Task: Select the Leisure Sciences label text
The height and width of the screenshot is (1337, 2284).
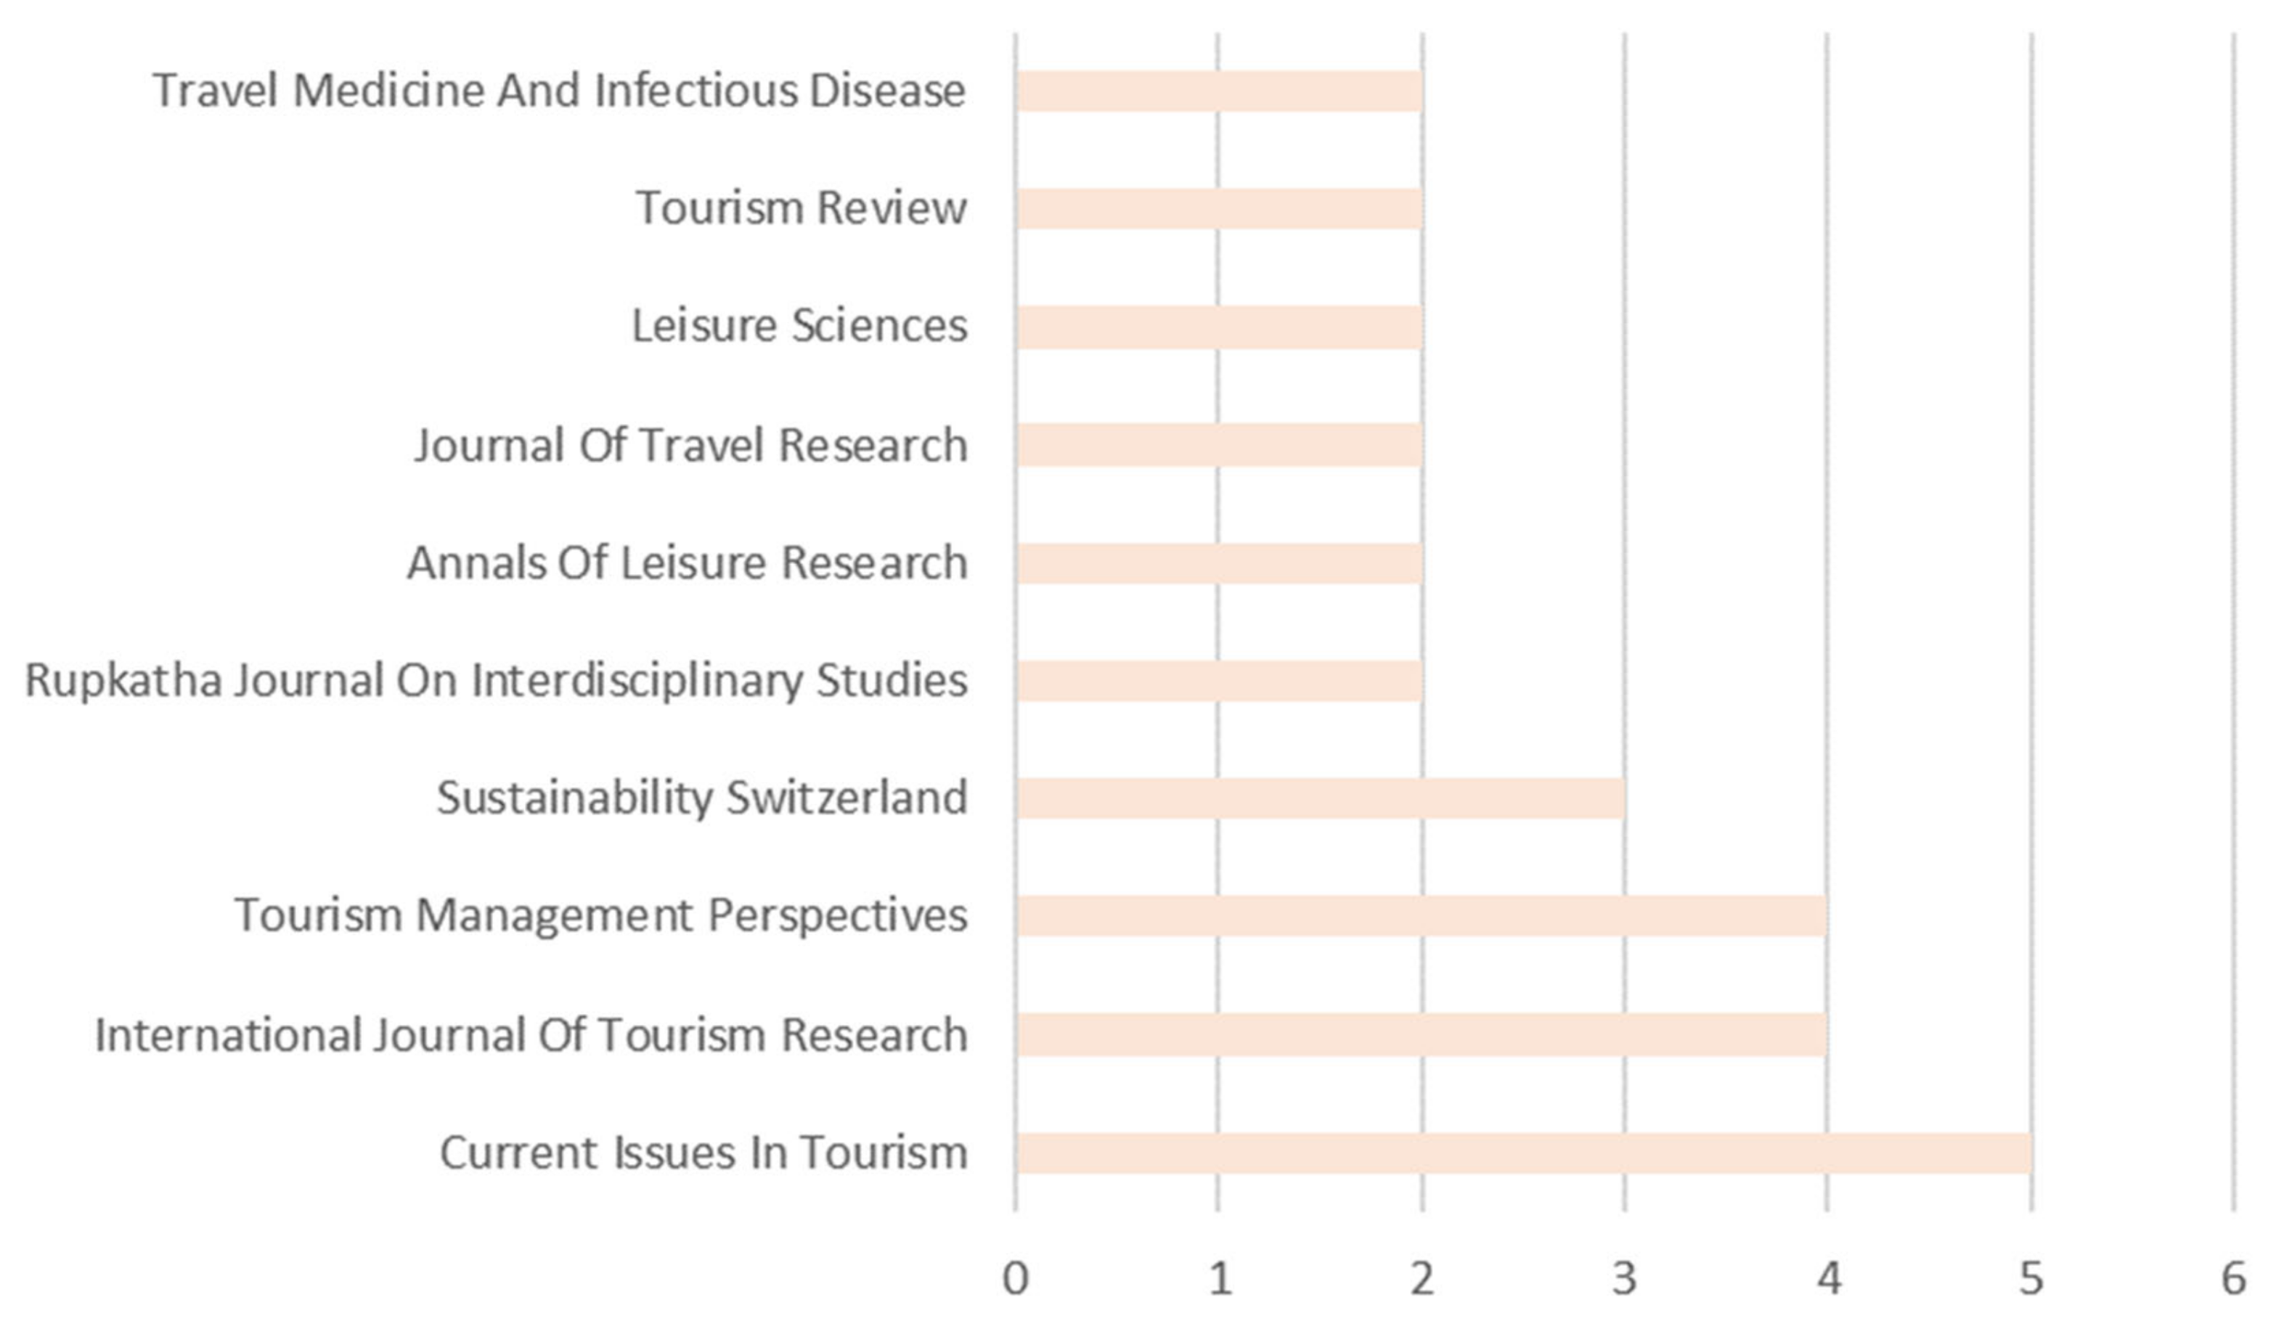Action: [x=799, y=327]
